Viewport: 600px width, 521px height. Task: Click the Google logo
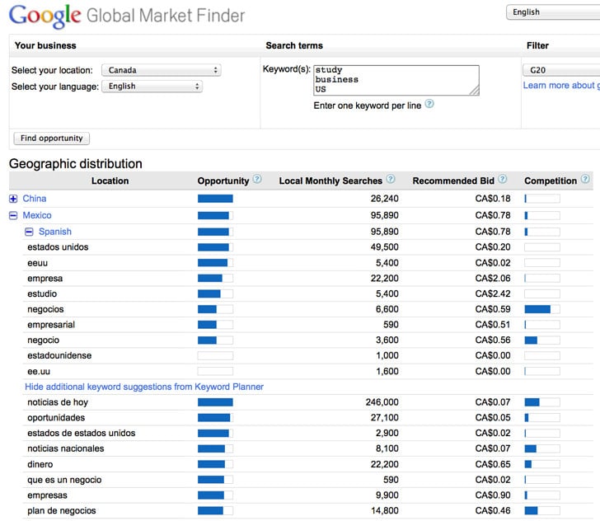tap(45, 16)
